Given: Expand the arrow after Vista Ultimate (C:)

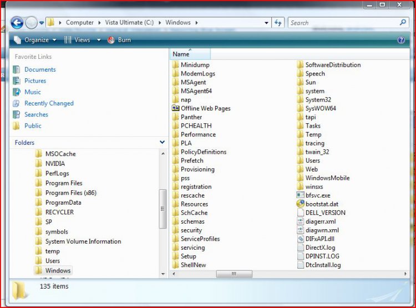Looking at the screenshot, I should pyautogui.click(x=160, y=23).
